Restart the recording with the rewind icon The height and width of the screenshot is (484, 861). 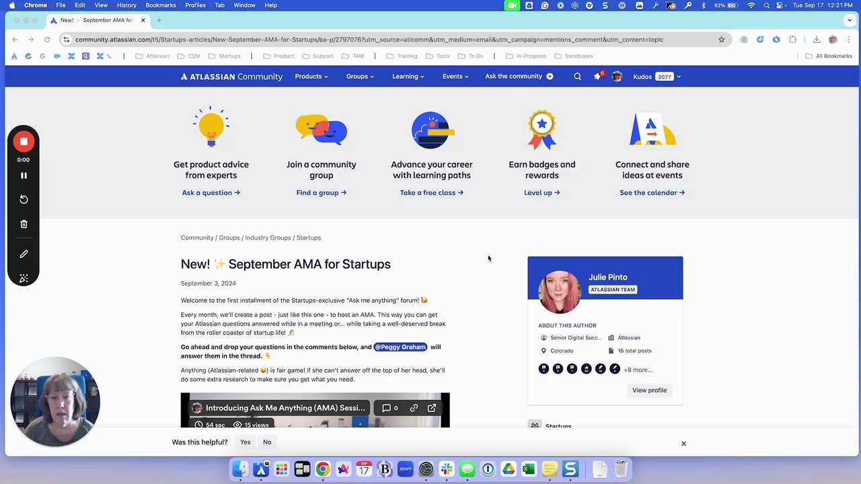pyautogui.click(x=24, y=200)
